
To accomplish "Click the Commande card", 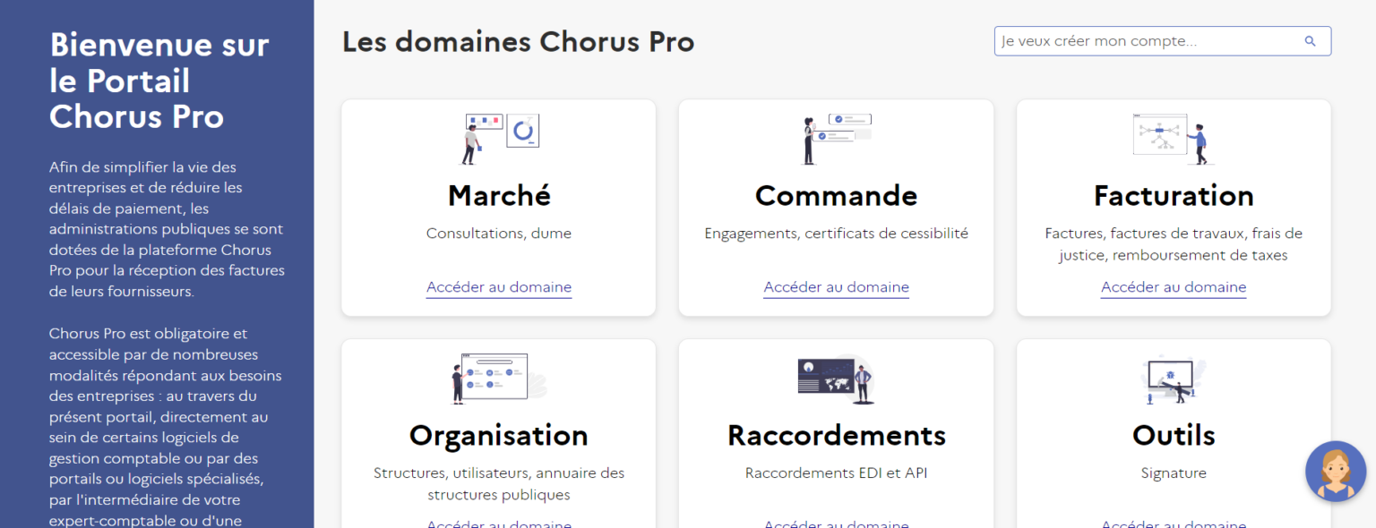I will pyautogui.click(x=836, y=208).
